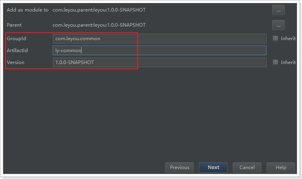Select the Version field showing 1.0.0-SNAPSHOT
This screenshot has height=179, width=302.
pyautogui.click(x=159, y=62)
